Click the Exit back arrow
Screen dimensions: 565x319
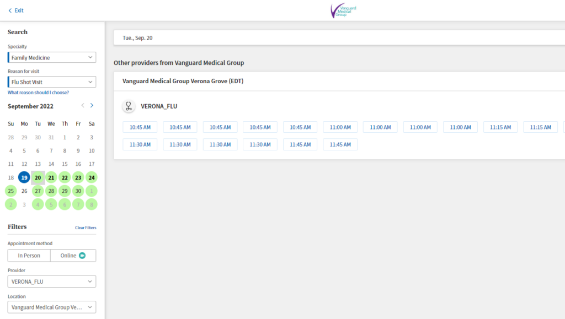coord(10,10)
